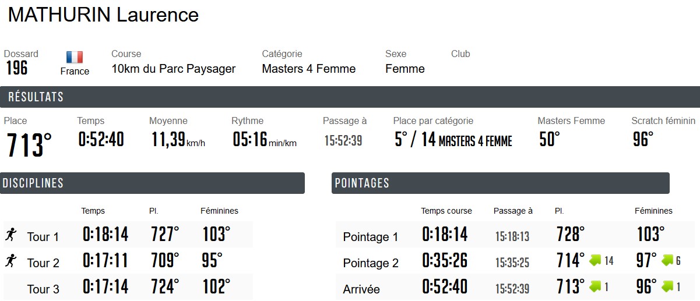Image resolution: width=700 pixels, height=301 pixels.
Task: Select the DISCIPLINES section header
Action: tap(33, 183)
